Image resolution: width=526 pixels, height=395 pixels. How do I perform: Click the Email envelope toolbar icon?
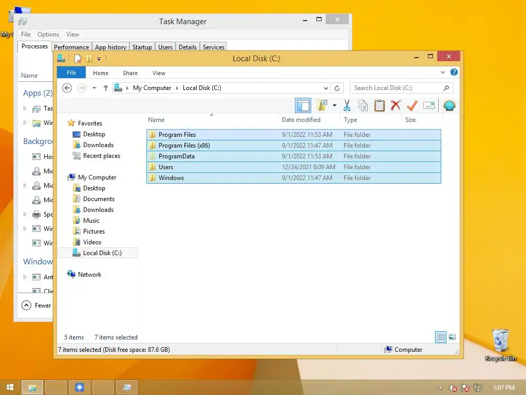[x=429, y=105]
